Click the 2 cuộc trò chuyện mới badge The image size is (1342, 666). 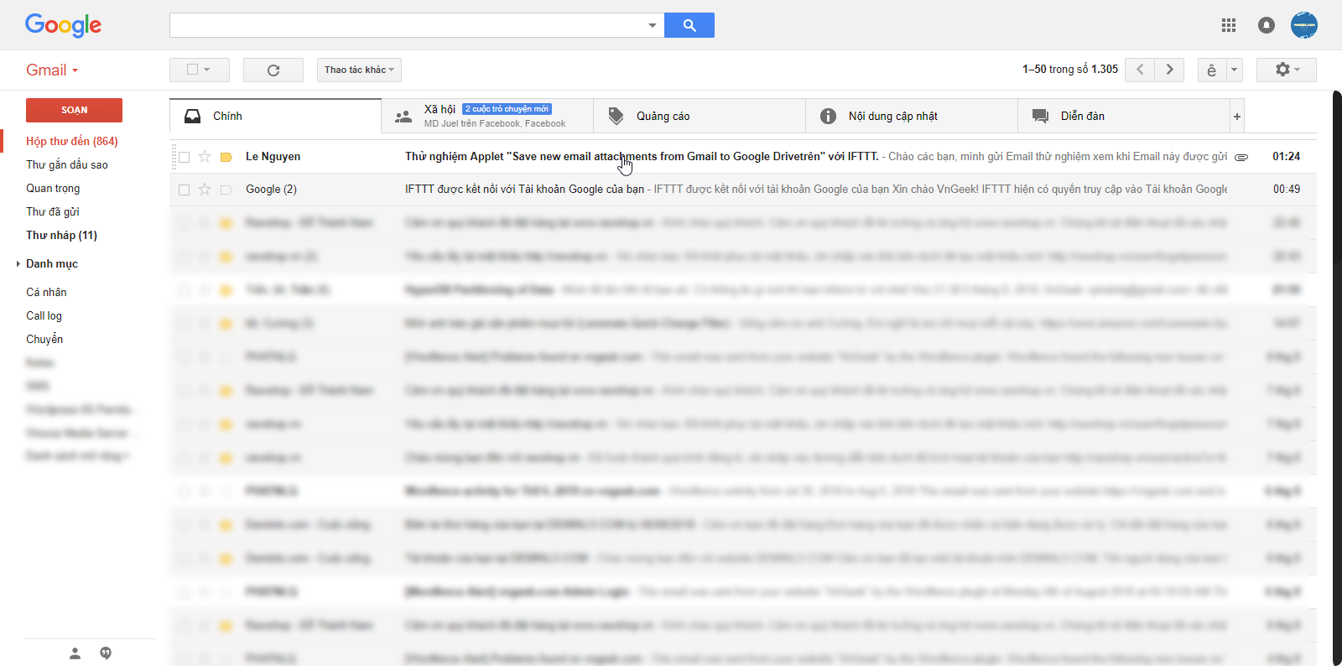pyautogui.click(x=507, y=109)
